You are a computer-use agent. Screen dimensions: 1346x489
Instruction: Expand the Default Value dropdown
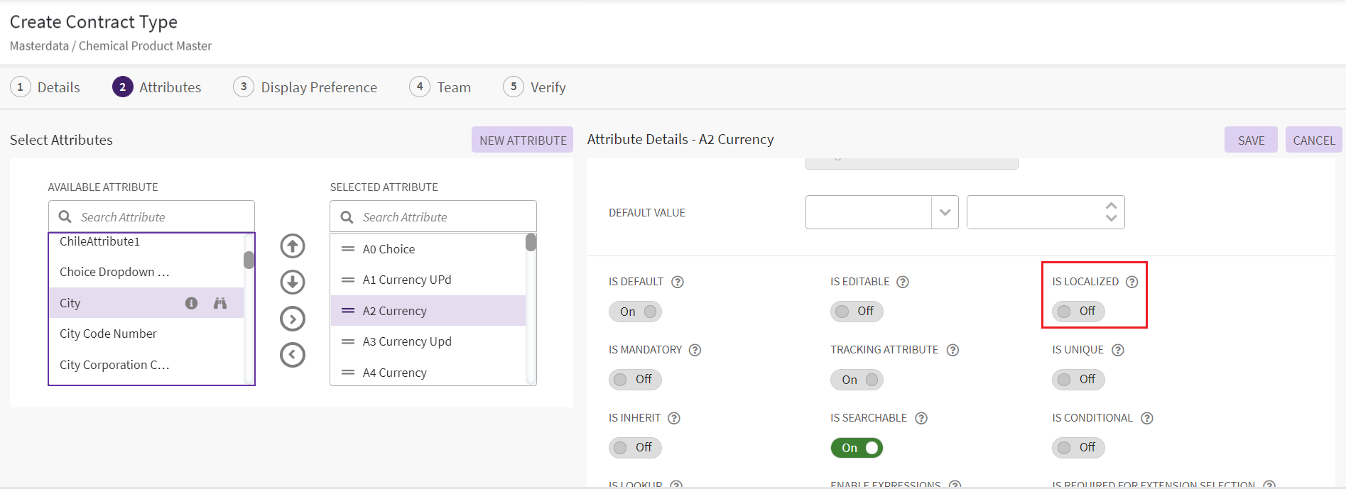945,212
